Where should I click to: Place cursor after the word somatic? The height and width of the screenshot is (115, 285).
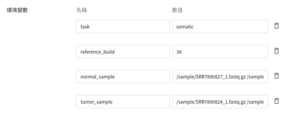click(x=194, y=27)
